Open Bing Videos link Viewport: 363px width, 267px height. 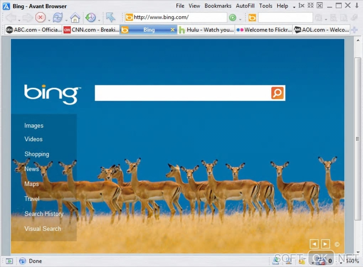[33, 139]
